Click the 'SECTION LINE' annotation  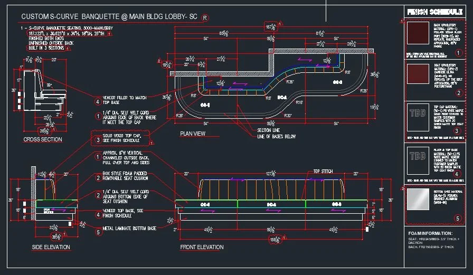pyautogui.click(x=269, y=130)
